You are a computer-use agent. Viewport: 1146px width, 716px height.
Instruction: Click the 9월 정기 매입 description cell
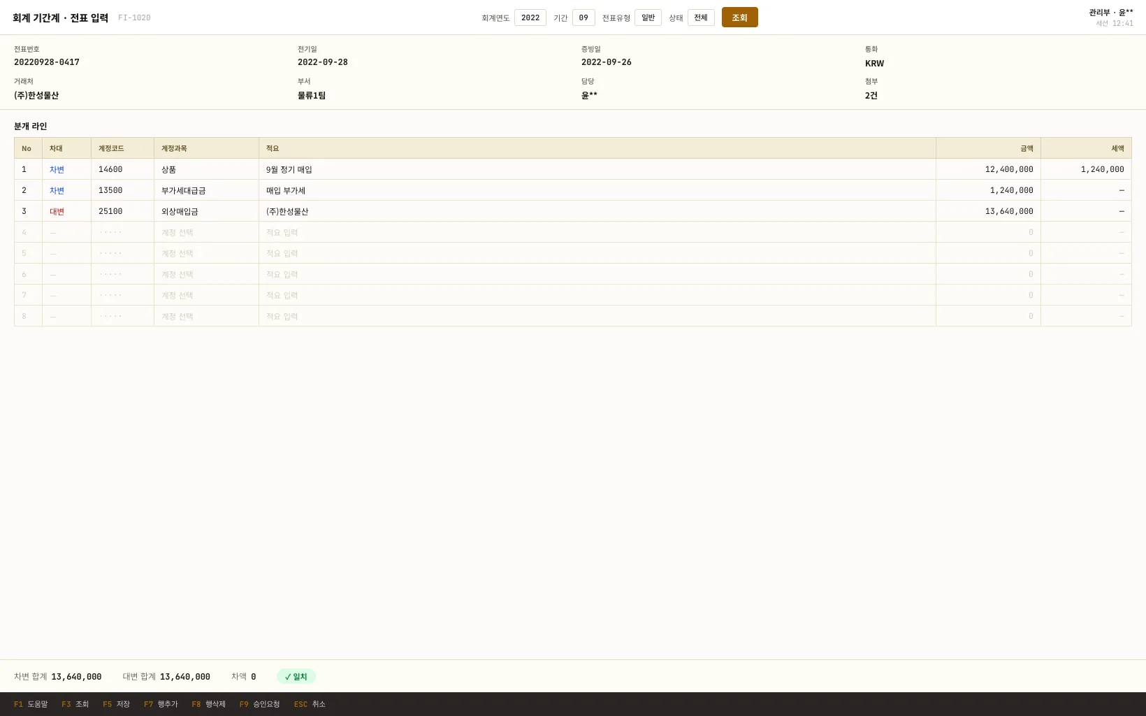click(x=597, y=169)
